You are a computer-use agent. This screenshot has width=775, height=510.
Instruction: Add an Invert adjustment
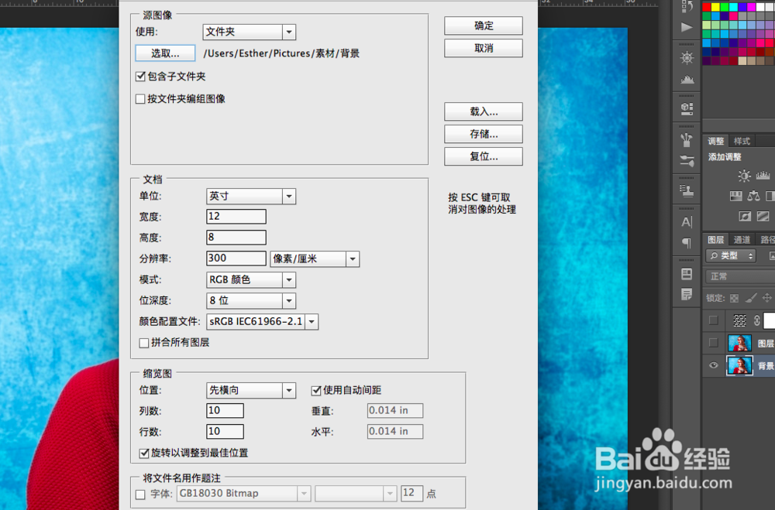745,216
